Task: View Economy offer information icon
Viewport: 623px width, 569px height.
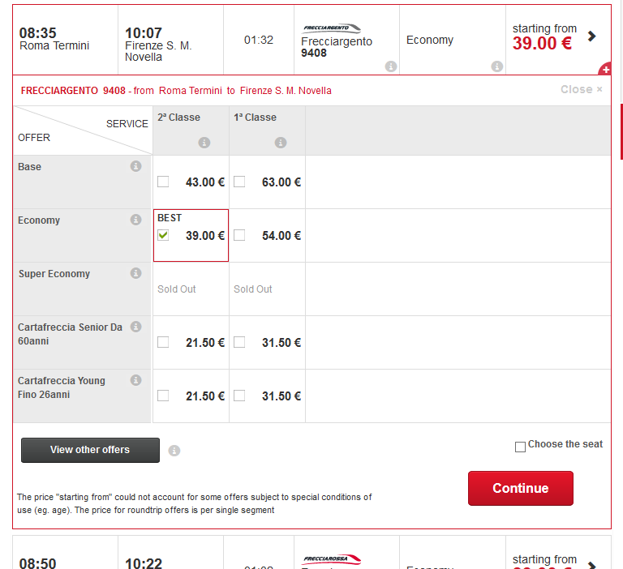Action: (136, 220)
